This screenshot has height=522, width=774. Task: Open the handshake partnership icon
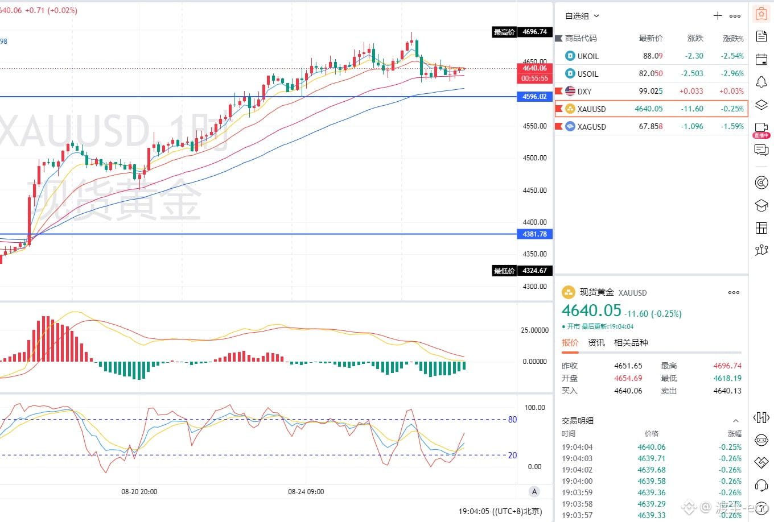(x=761, y=462)
